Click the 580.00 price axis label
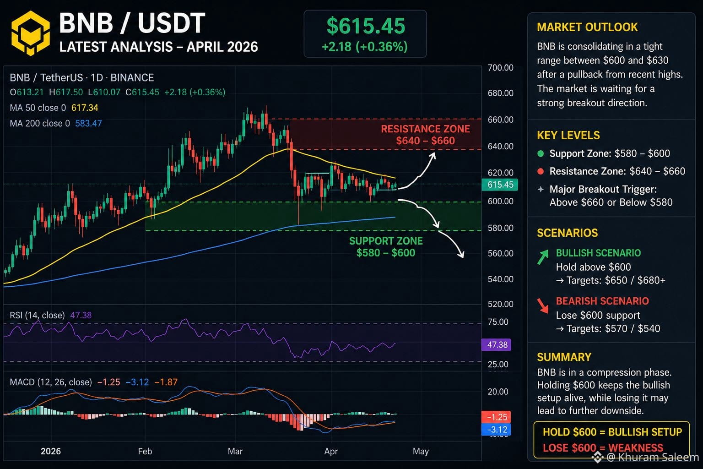The width and height of the screenshot is (703, 469). click(501, 228)
